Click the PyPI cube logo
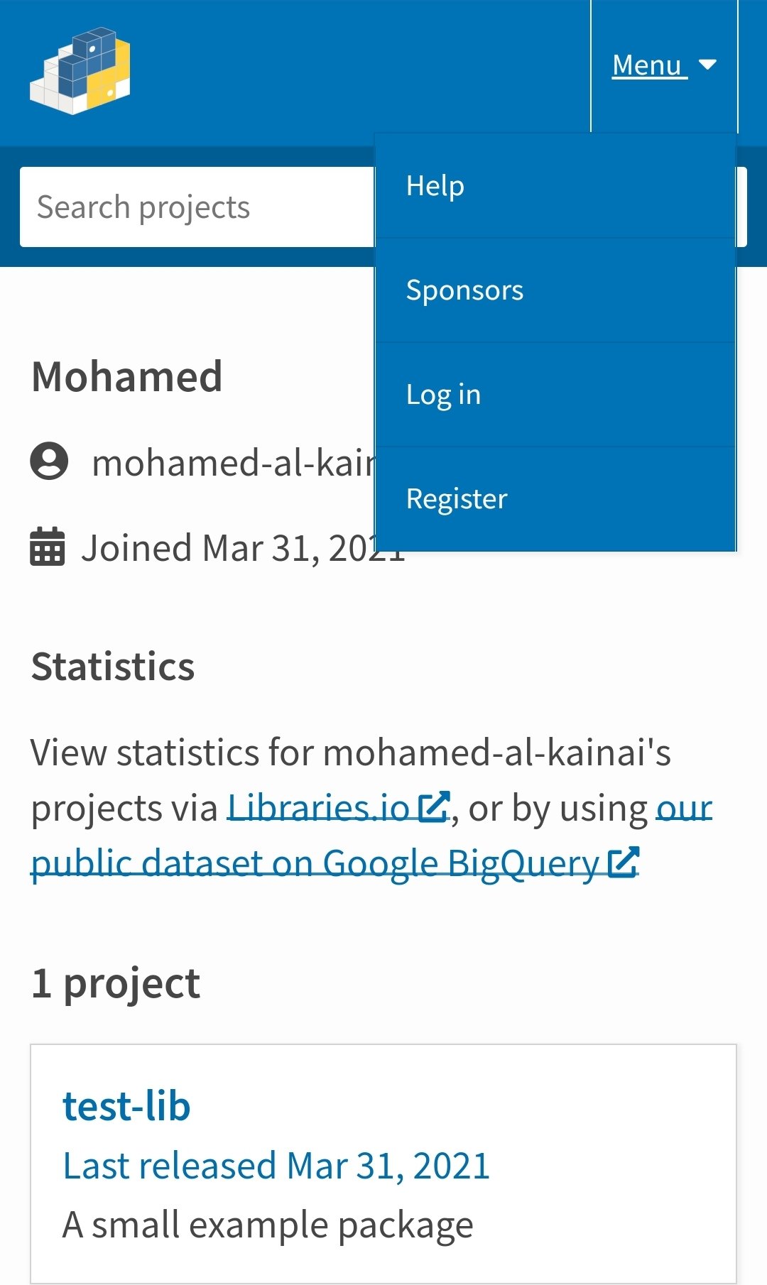Image resolution: width=767 pixels, height=1285 pixels. pos(80,71)
